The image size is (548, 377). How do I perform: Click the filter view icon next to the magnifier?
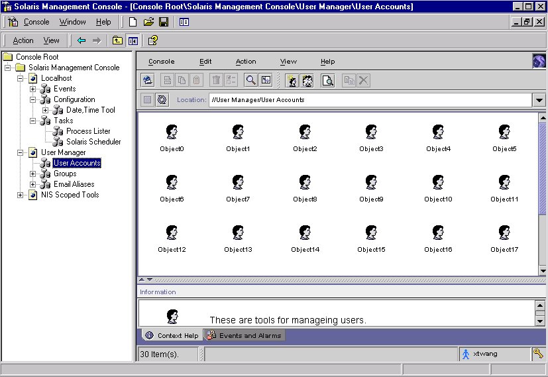click(266, 80)
